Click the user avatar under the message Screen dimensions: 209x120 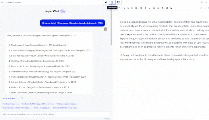(x=105, y=29)
